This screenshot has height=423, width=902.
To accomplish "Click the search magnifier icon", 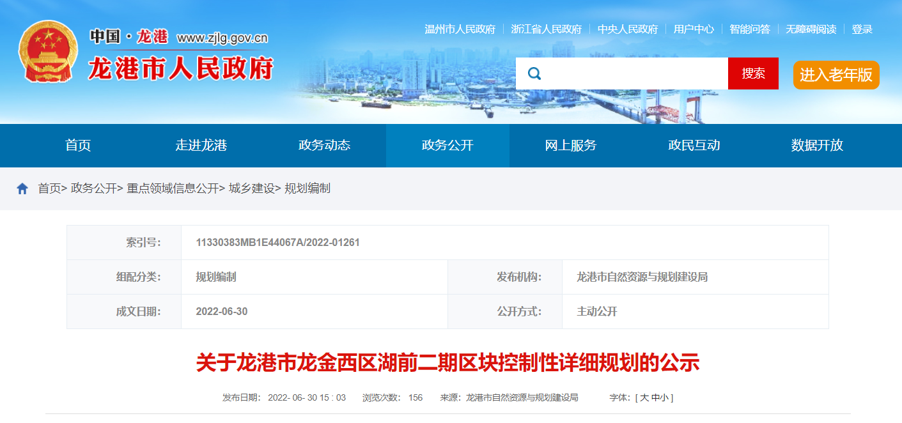I will point(534,73).
